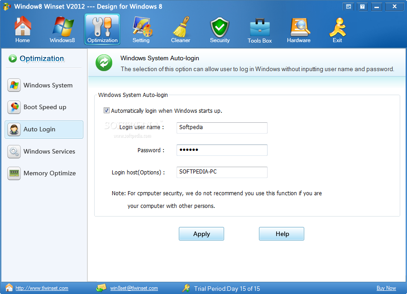The width and height of the screenshot is (407, 294).
Task: Click the Help button
Action: click(282, 234)
